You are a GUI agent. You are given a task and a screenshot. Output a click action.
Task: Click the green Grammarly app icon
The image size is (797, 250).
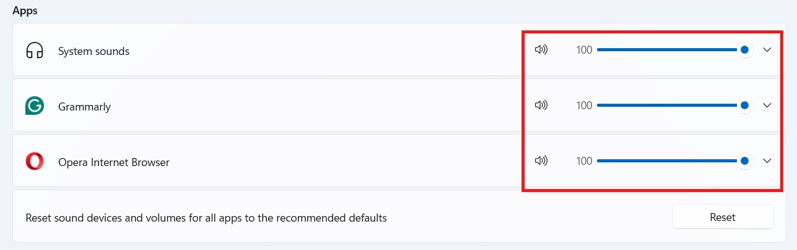click(x=35, y=106)
